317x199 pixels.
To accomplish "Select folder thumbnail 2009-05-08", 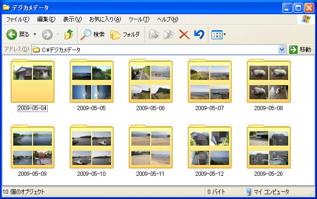I will [x=269, y=81].
